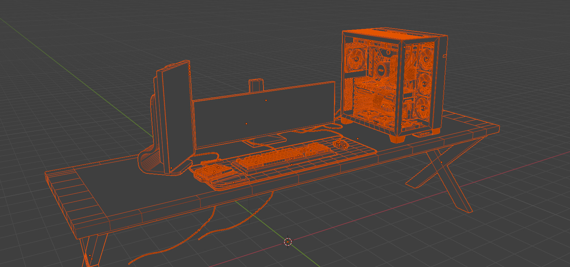Select the top panel of the PC case

[x=394, y=34]
